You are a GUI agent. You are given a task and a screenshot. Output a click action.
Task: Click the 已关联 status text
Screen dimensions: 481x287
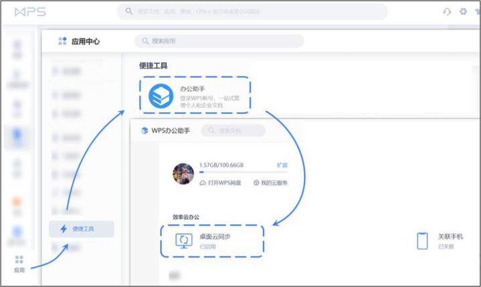(x=446, y=246)
